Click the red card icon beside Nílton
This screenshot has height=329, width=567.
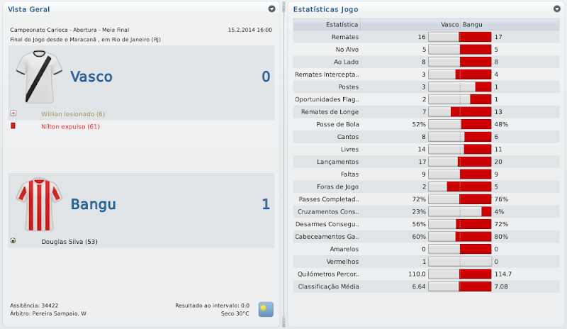(x=13, y=126)
